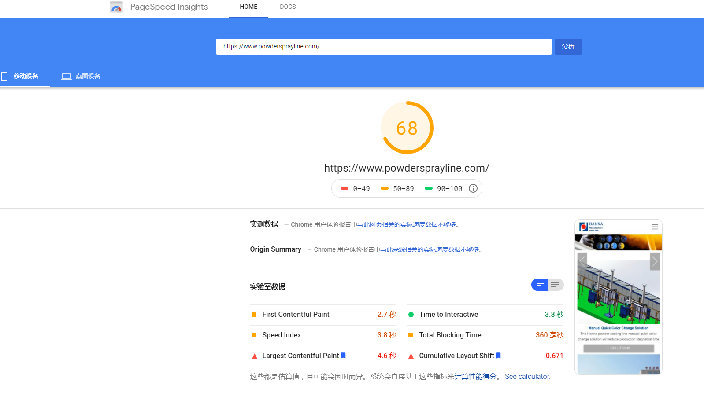
Task: Select the 桌面设备 desktop tab
Action: [81, 77]
